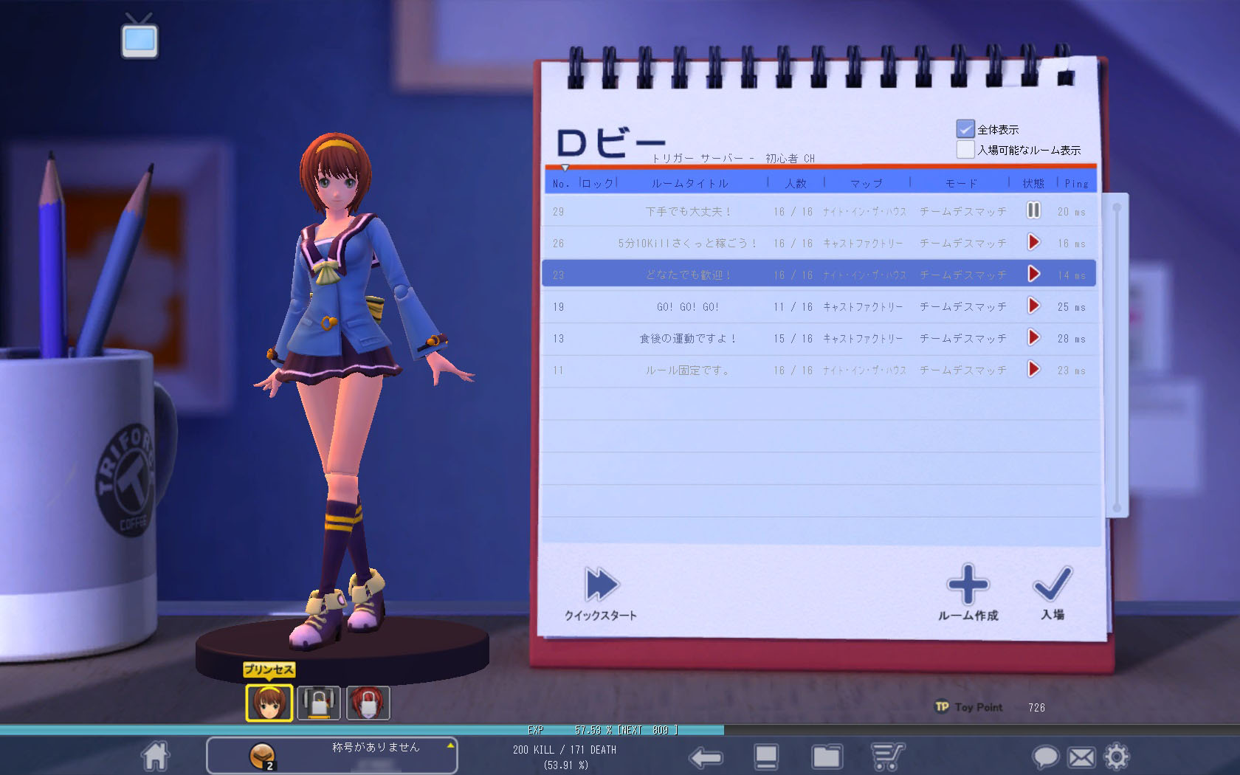Click the 28 ms ping value
The width and height of the screenshot is (1240, 775).
tap(1071, 338)
